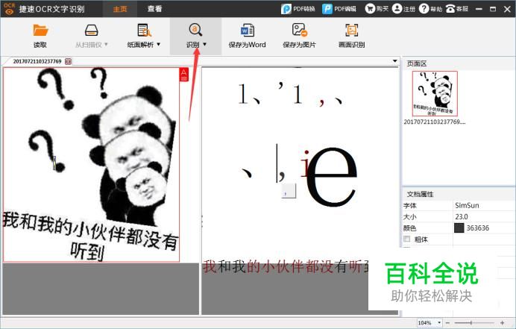Open the PDF编辑 tool
The height and width of the screenshot is (329, 516).
click(x=339, y=9)
